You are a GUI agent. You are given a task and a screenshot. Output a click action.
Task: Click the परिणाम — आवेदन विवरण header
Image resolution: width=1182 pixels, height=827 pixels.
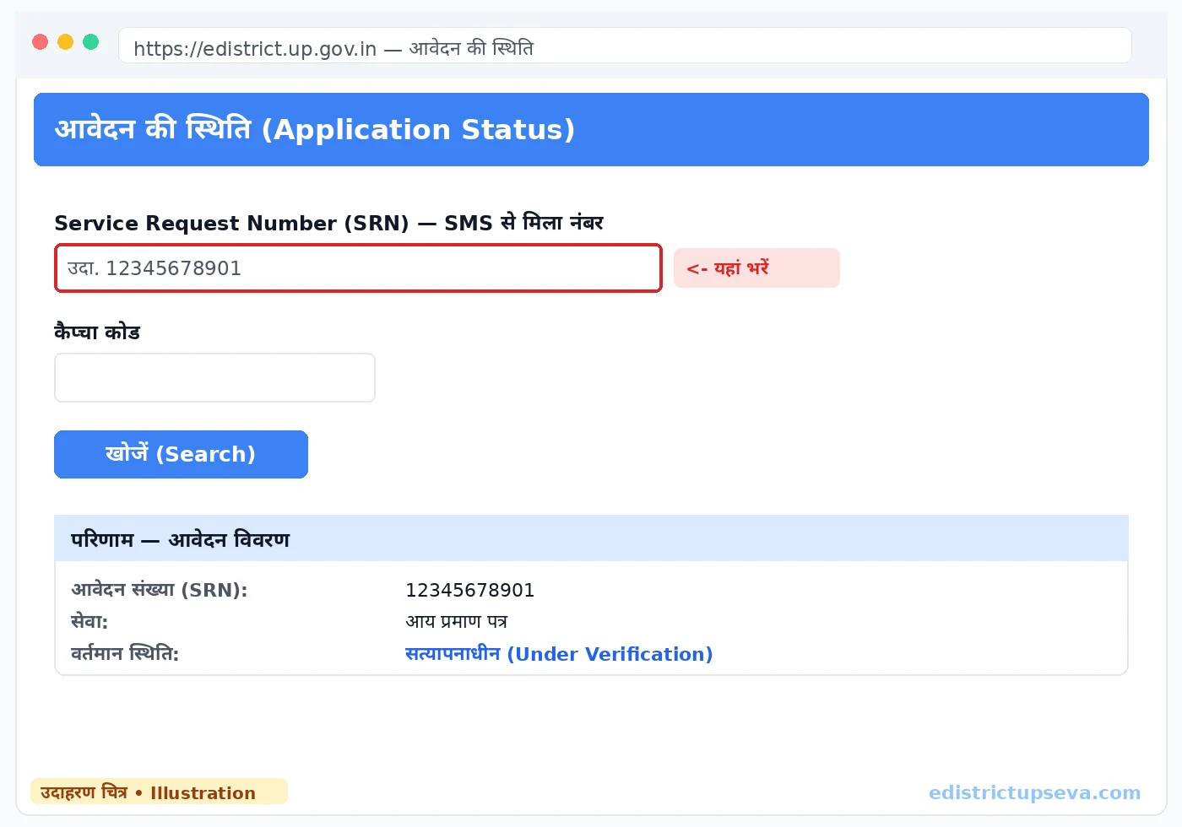[x=591, y=538]
